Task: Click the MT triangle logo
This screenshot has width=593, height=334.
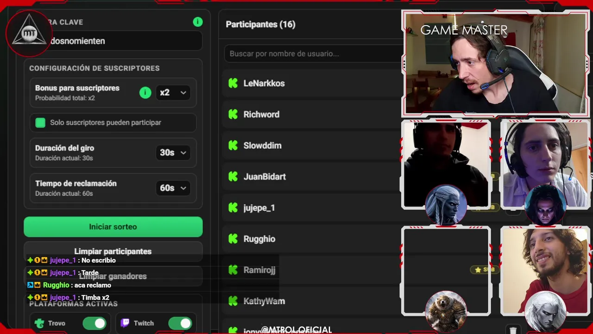Action: click(29, 33)
